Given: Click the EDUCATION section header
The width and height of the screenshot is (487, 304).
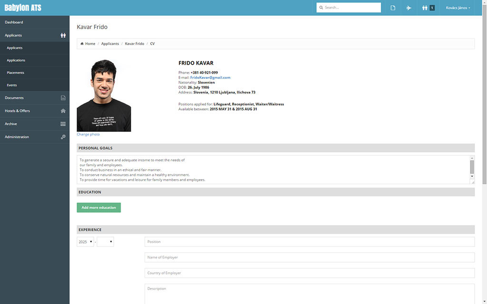Looking at the screenshot, I should pyautogui.click(x=276, y=192).
